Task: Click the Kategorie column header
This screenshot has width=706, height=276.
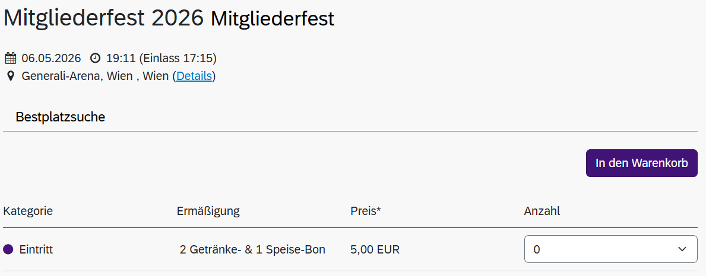Action: (28, 211)
